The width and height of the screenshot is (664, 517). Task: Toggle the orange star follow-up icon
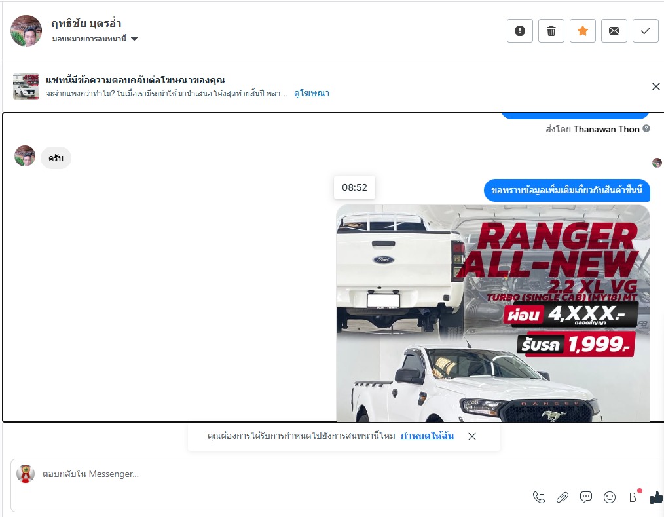coord(583,31)
